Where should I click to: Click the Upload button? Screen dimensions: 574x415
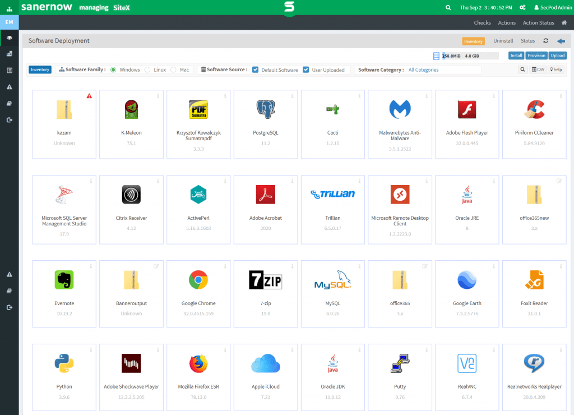click(558, 56)
